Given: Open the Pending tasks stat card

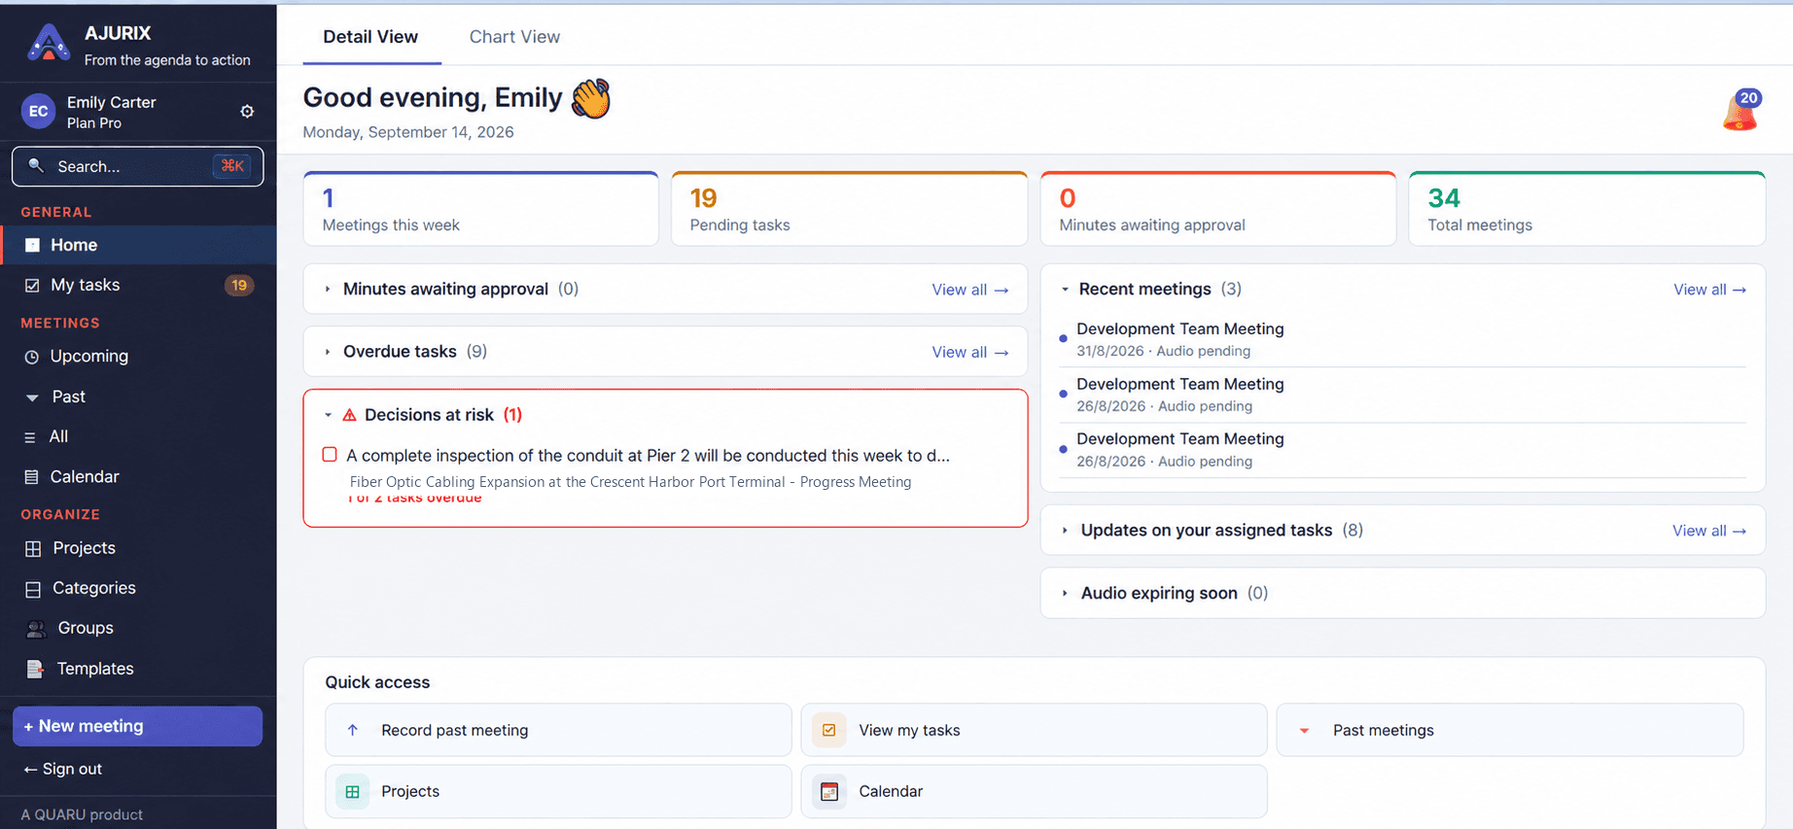Looking at the screenshot, I should tap(849, 209).
